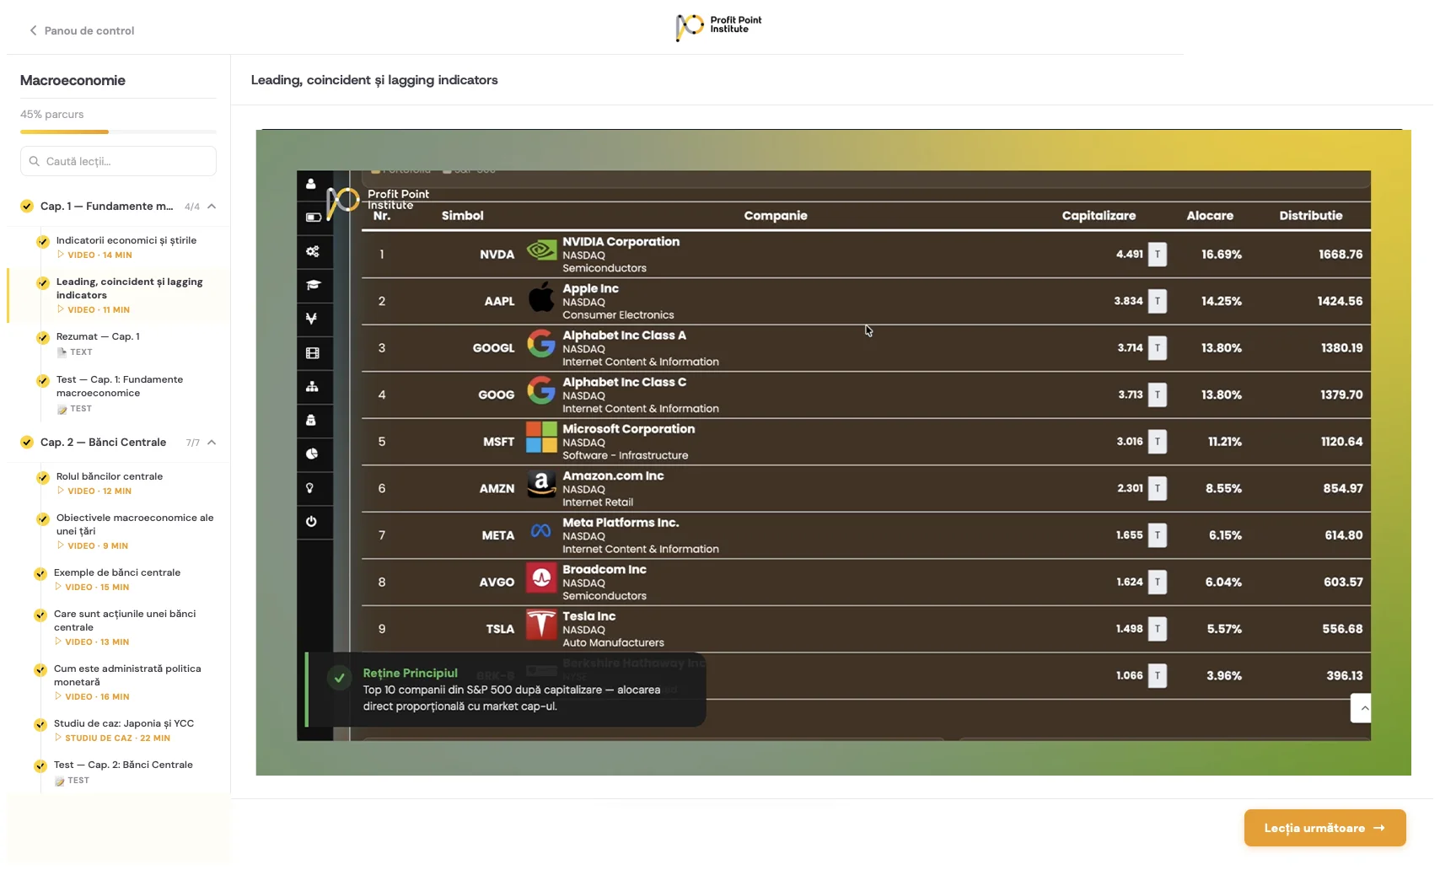Click the lightbulb icon in video sidebar
Screen dimensions: 1440x870
tap(310, 488)
